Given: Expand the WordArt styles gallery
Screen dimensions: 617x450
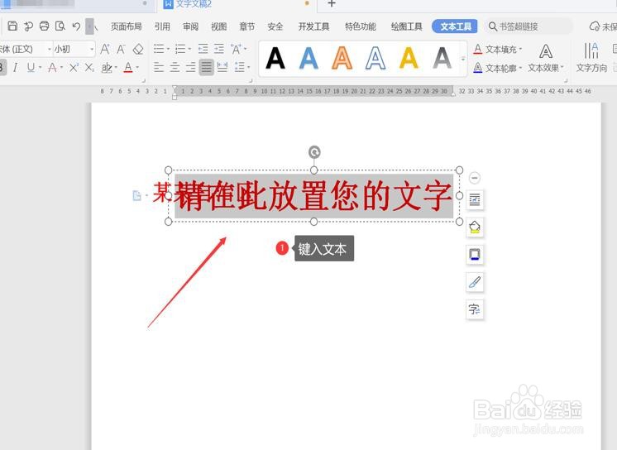Looking at the screenshot, I should [463, 59].
